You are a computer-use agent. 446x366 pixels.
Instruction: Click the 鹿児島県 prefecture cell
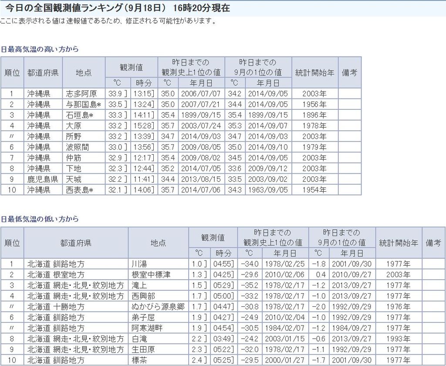pos(43,179)
